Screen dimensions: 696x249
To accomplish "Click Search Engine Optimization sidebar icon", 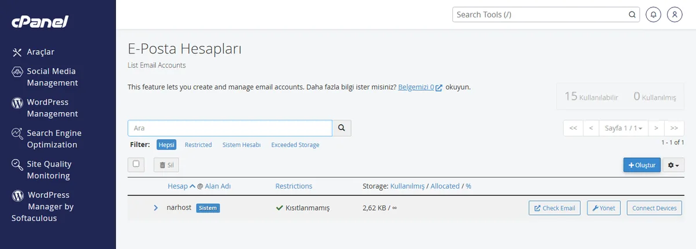I will [17, 133].
